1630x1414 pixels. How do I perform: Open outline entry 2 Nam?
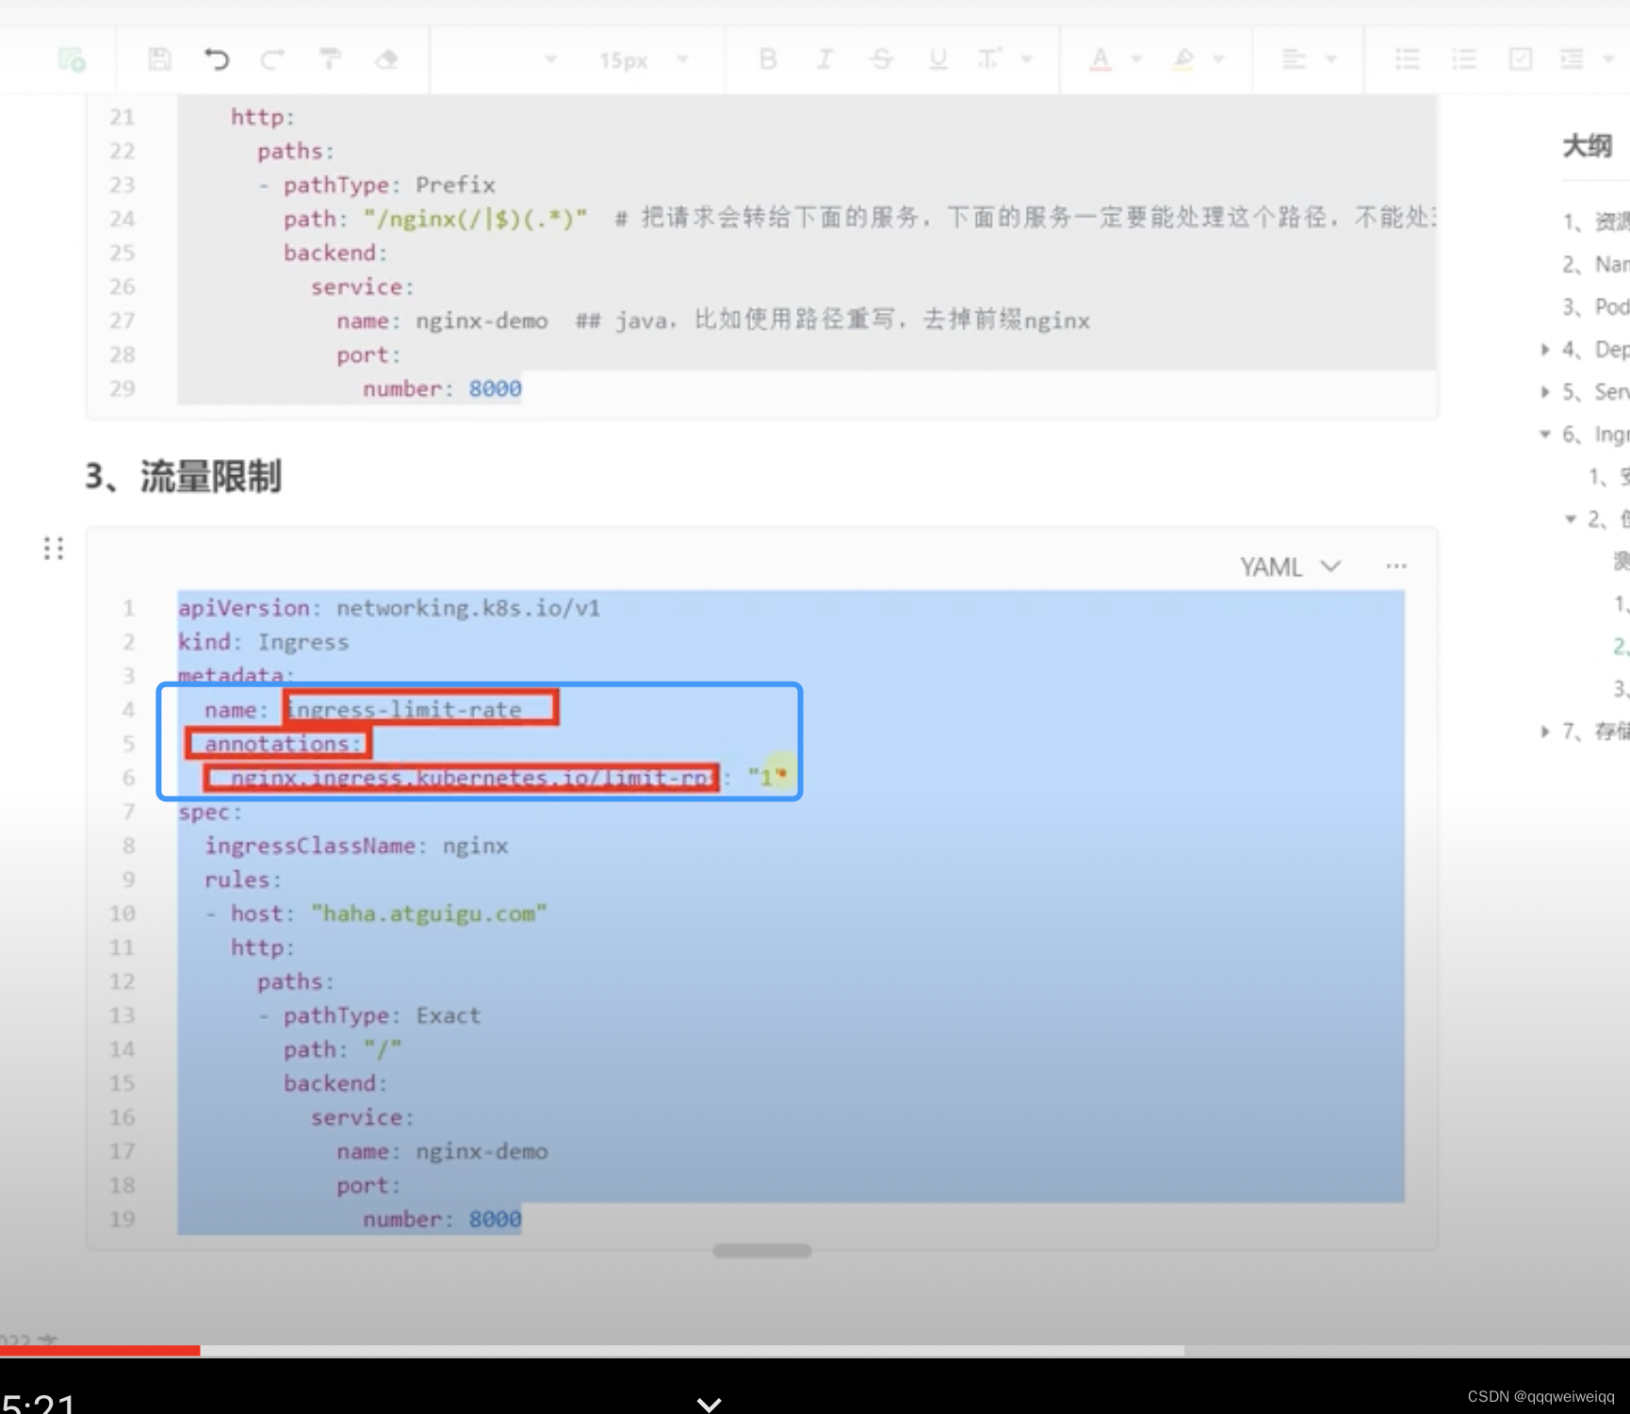coord(1595,265)
